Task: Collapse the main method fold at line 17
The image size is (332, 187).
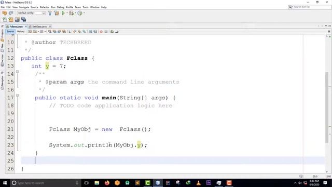Action: click(17, 96)
